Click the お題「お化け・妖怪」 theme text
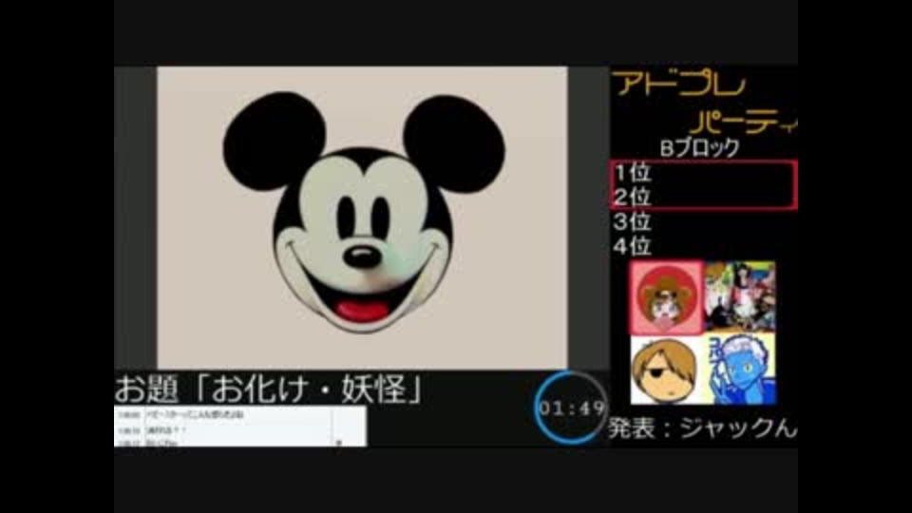Viewport: 912px width, 513px height. pyautogui.click(x=269, y=389)
